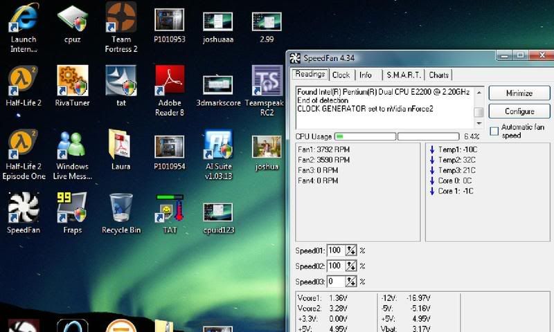Click the Speed03 up/down stepper

[x=351, y=282]
